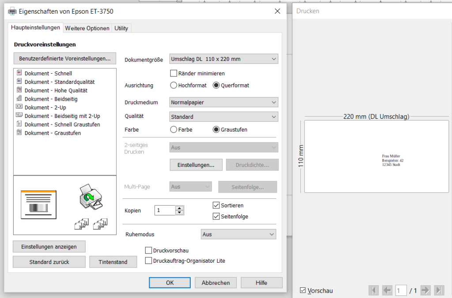Viewport: 452px width, 298px height.
Task: Open the Multi-Page dropdown
Action: click(191, 186)
